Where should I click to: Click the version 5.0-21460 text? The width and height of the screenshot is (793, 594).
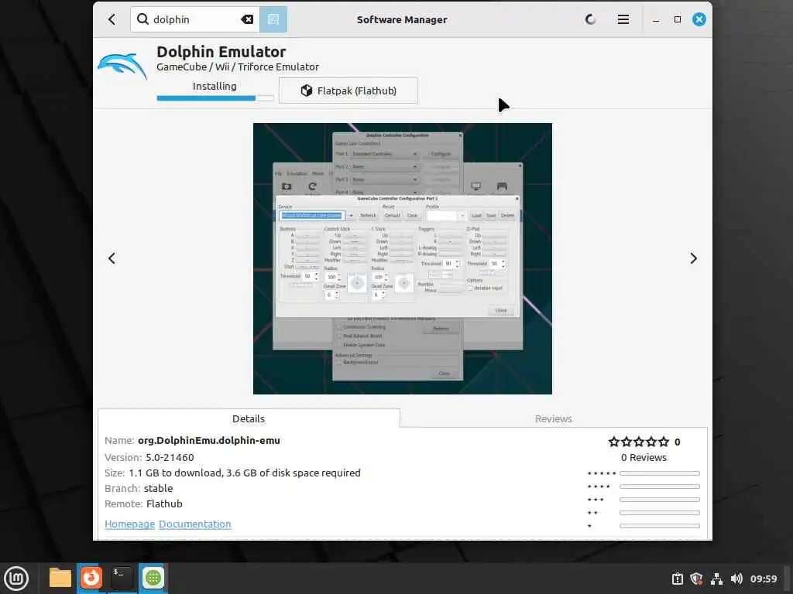coord(170,458)
